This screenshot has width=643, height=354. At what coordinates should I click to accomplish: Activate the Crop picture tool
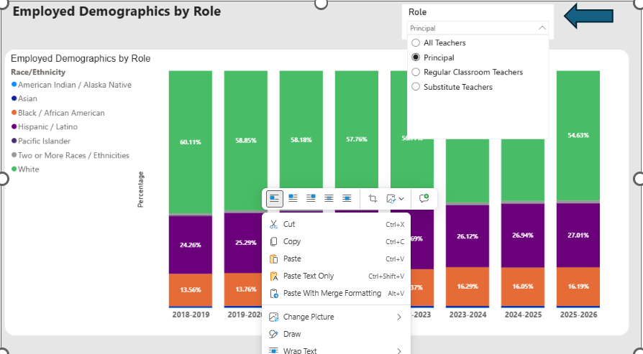tap(373, 198)
